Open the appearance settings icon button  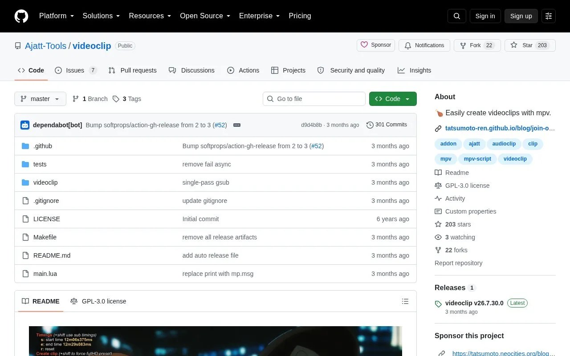(549, 16)
